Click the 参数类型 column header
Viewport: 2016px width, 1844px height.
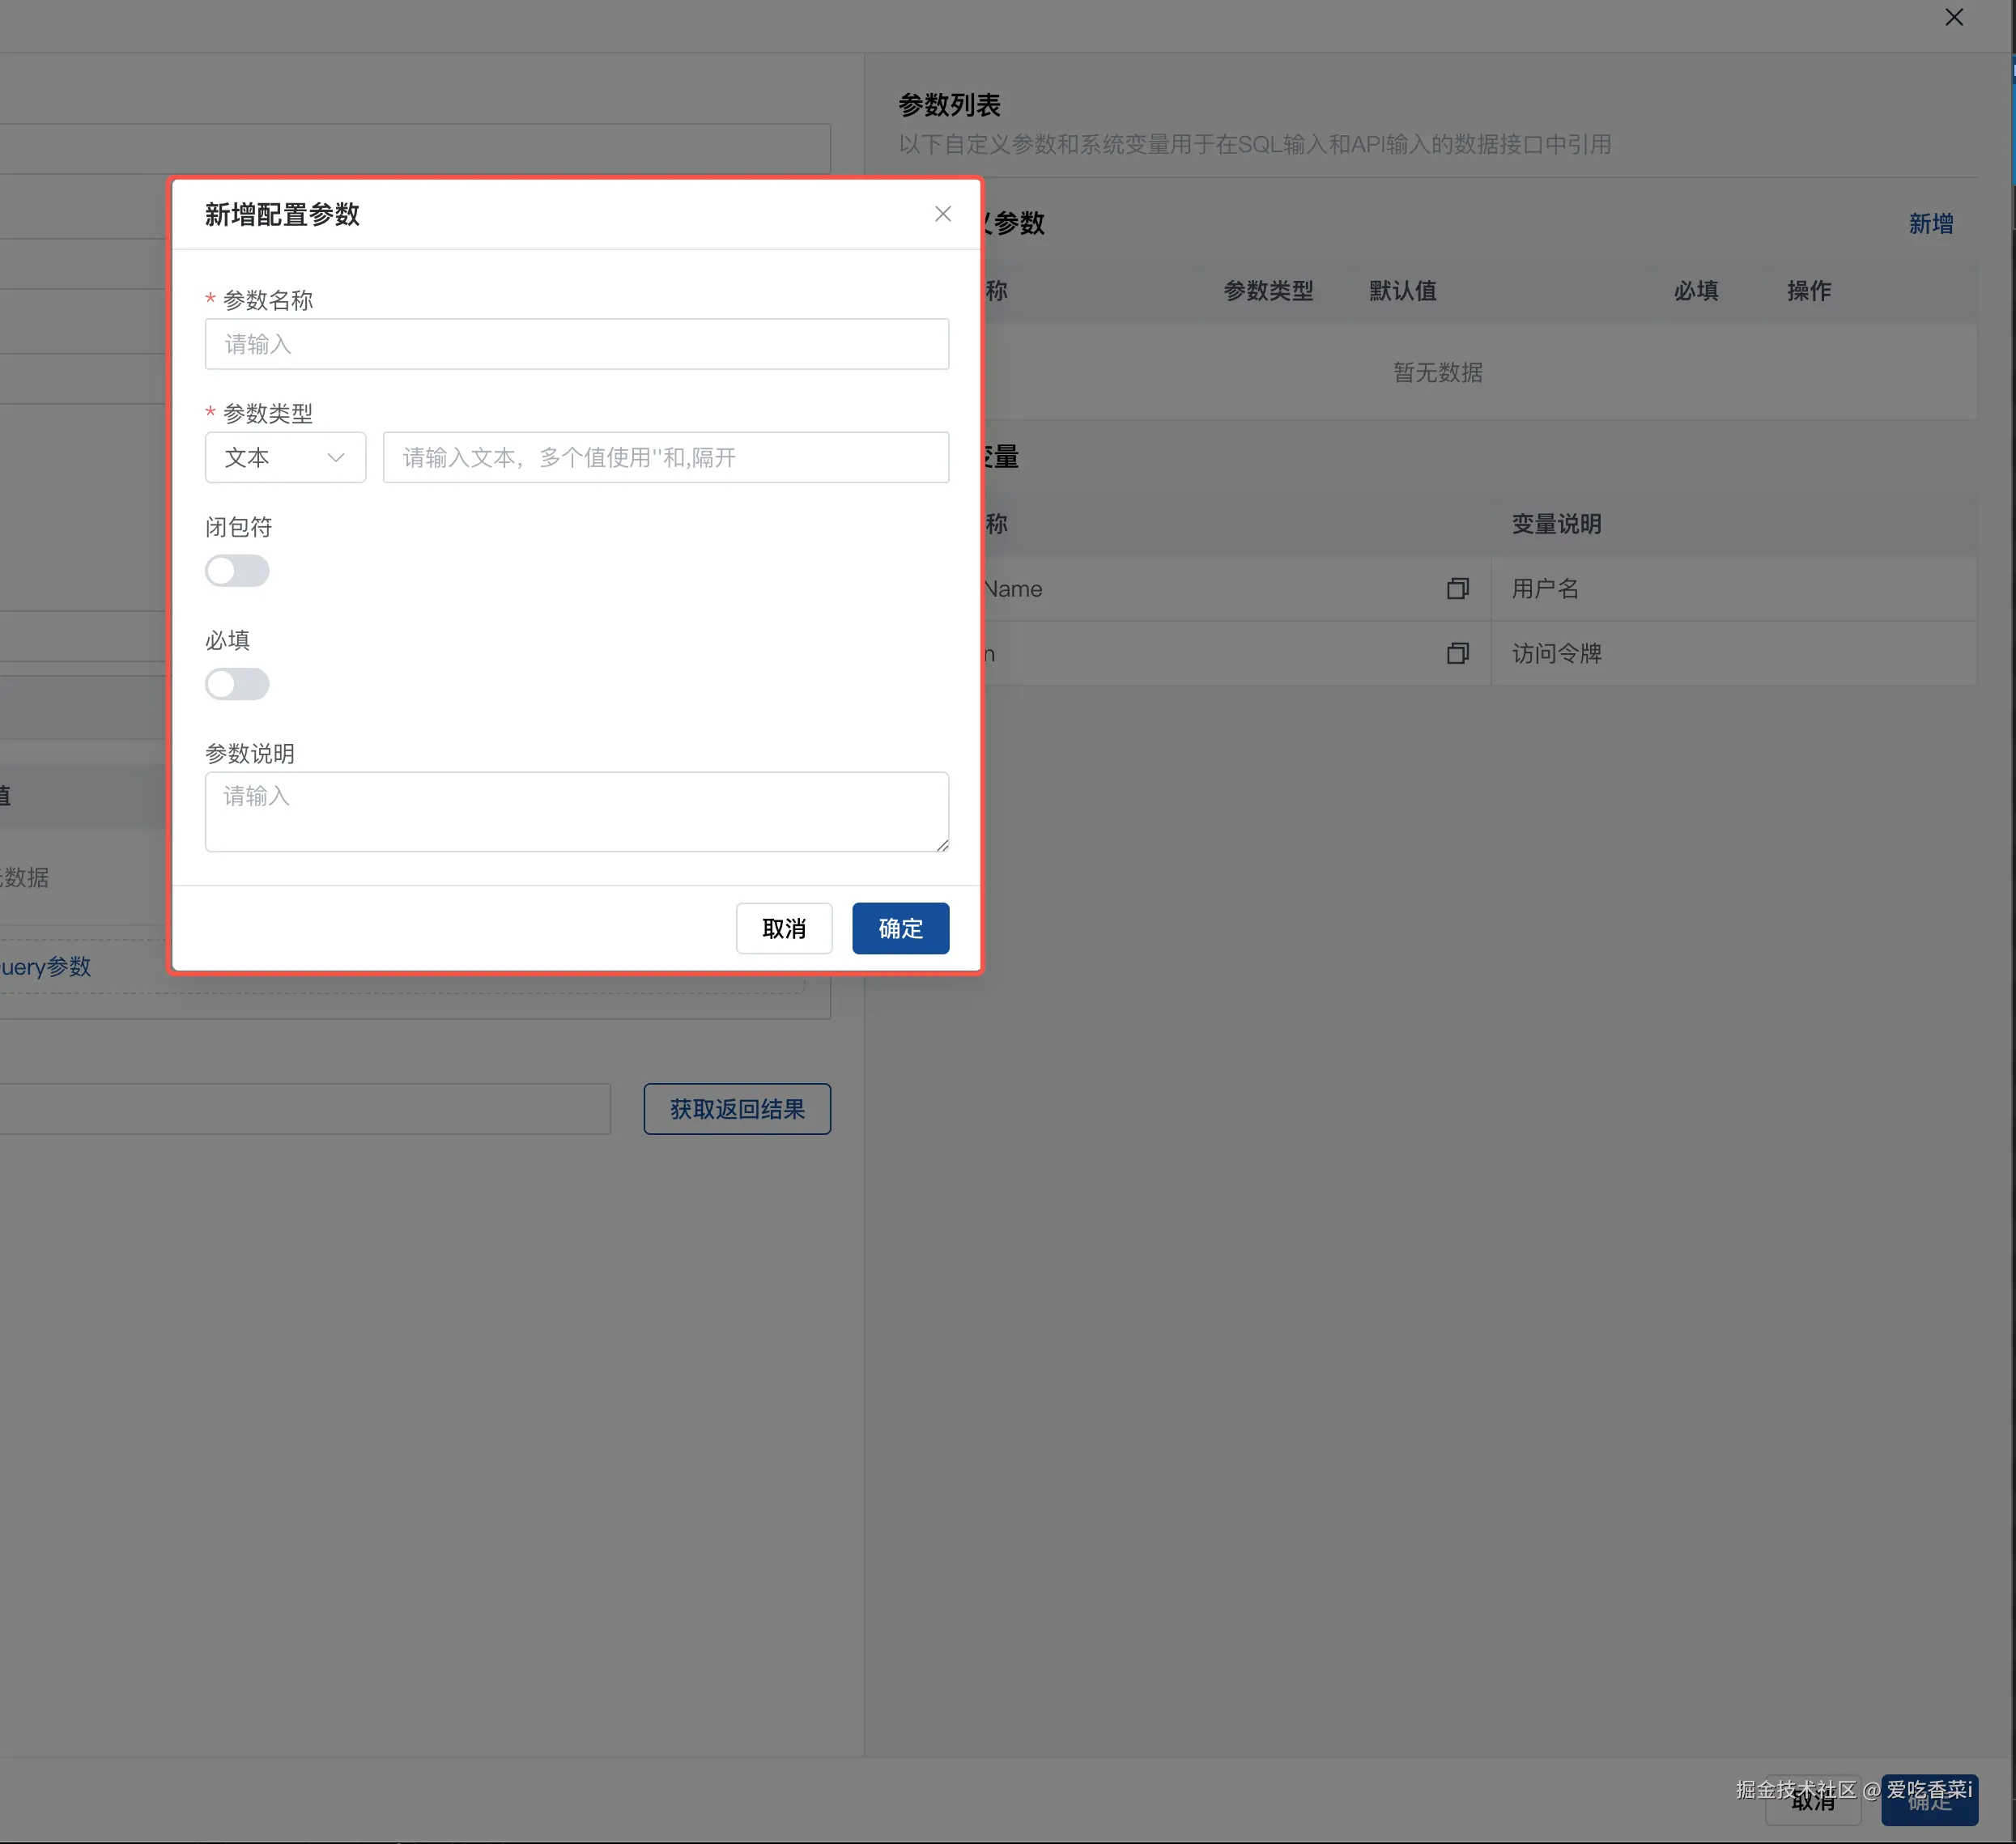click(1268, 291)
